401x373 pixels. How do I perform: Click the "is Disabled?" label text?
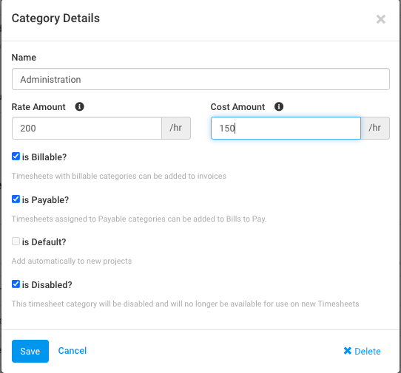point(47,284)
